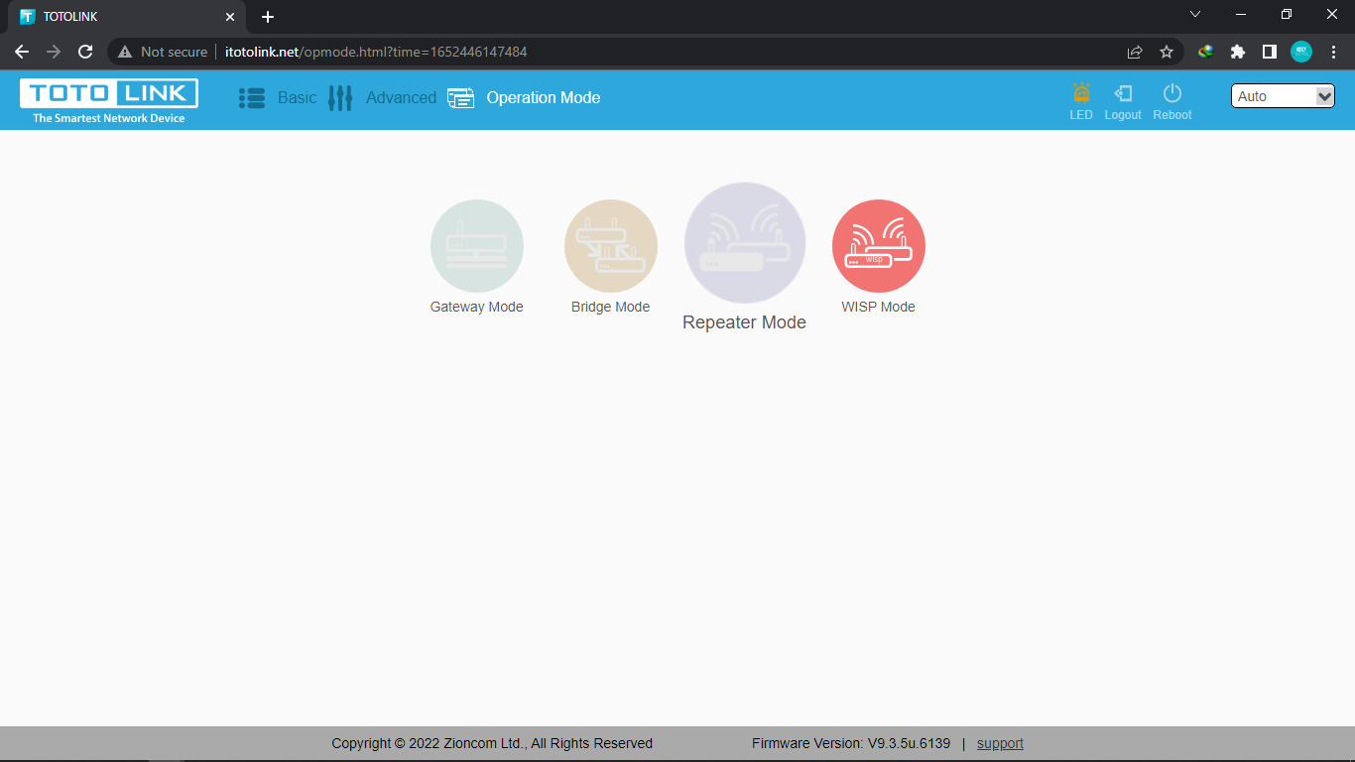Select the TOTOLINK browser tab
Viewport: 1355px width, 762px height.
coord(127,17)
